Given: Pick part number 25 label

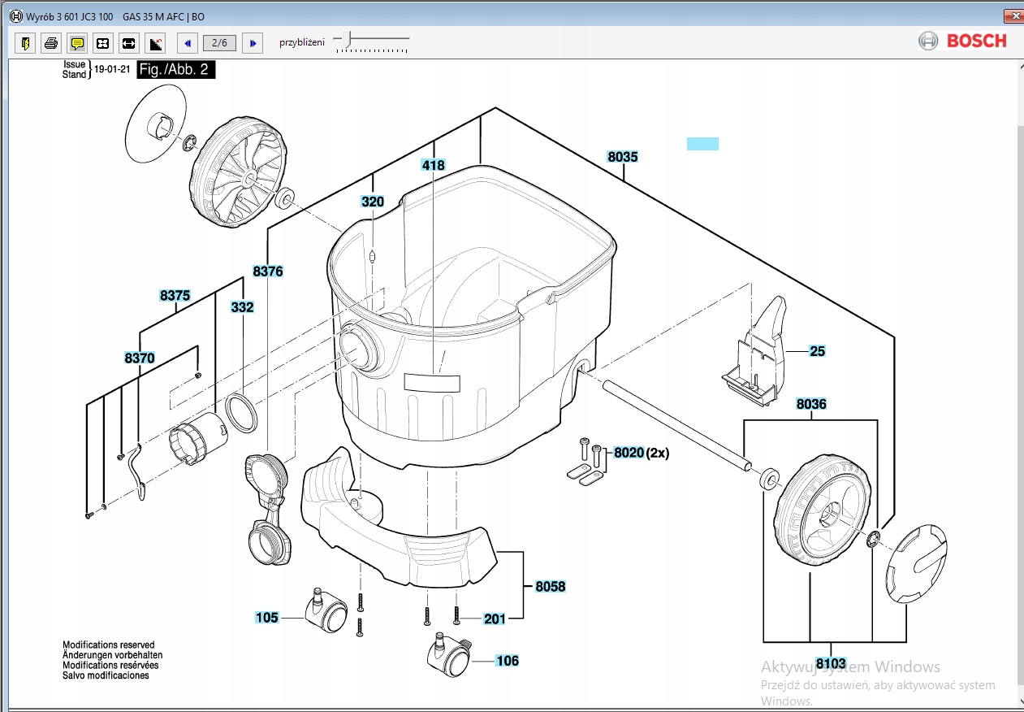Looking at the screenshot, I should point(817,351).
